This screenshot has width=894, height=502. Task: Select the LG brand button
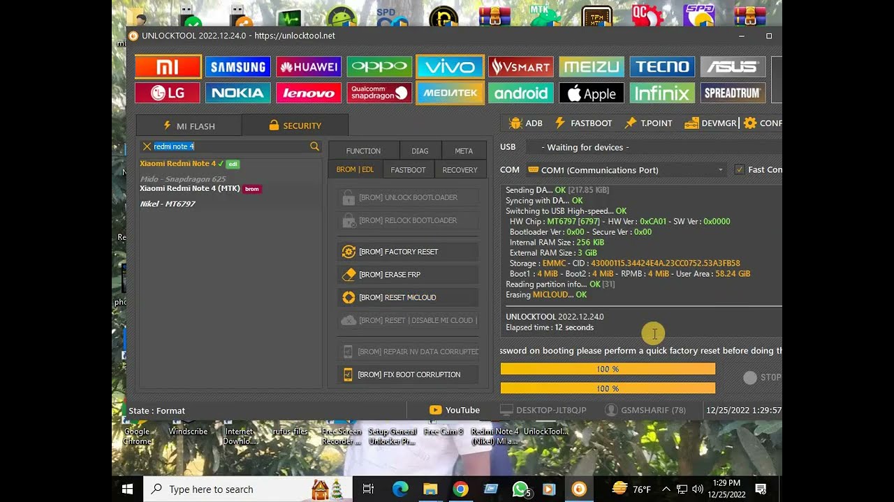tap(168, 93)
